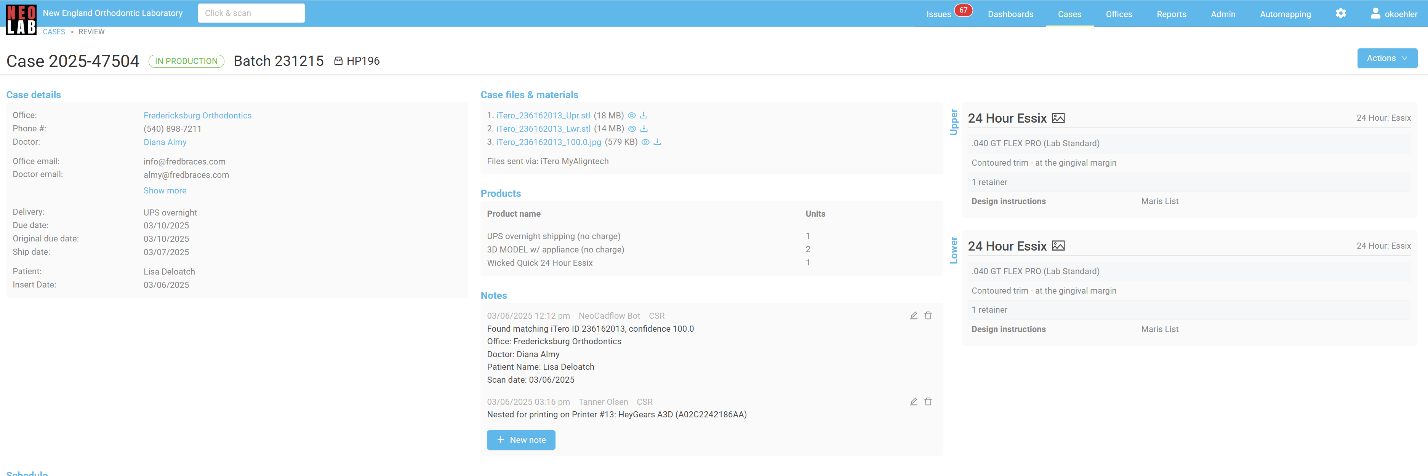Preview the Lwr.stl file with eye icon

coord(632,129)
